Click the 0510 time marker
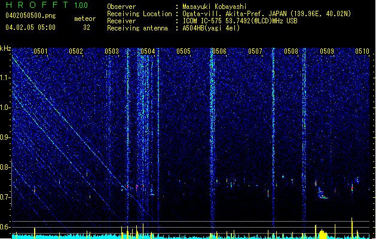This screenshot has height=239, width=376. coord(362,51)
